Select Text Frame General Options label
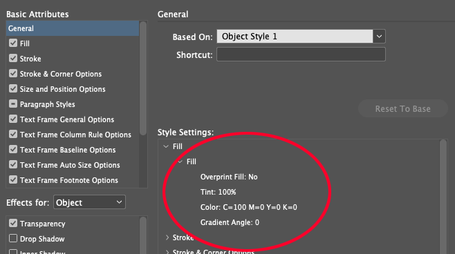This screenshot has height=254, width=455. (x=67, y=119)
